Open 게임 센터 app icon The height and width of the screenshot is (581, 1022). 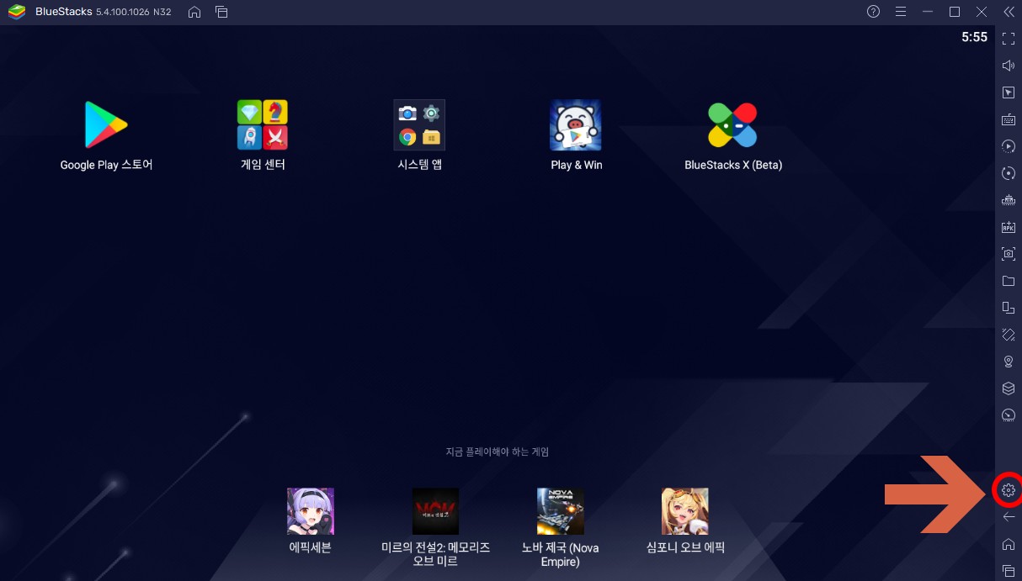pos(263,125)
